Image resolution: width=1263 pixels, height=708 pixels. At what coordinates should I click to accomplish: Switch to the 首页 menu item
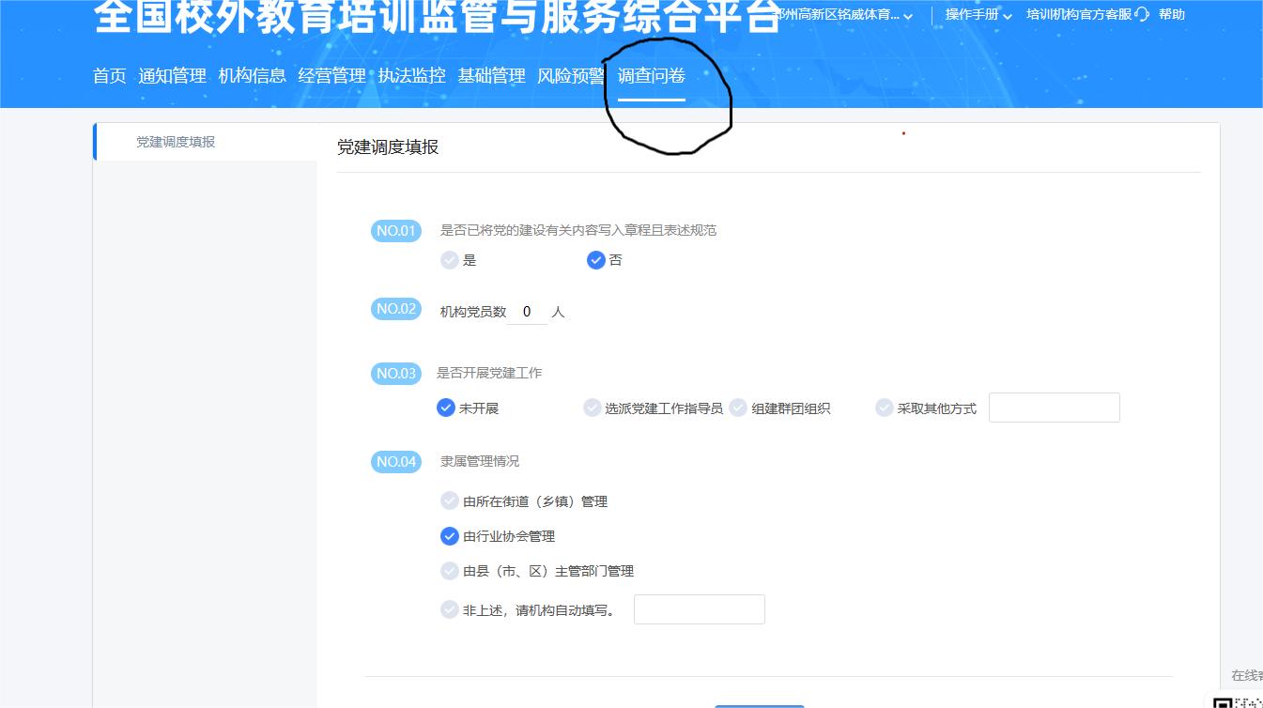pos(109,76)
